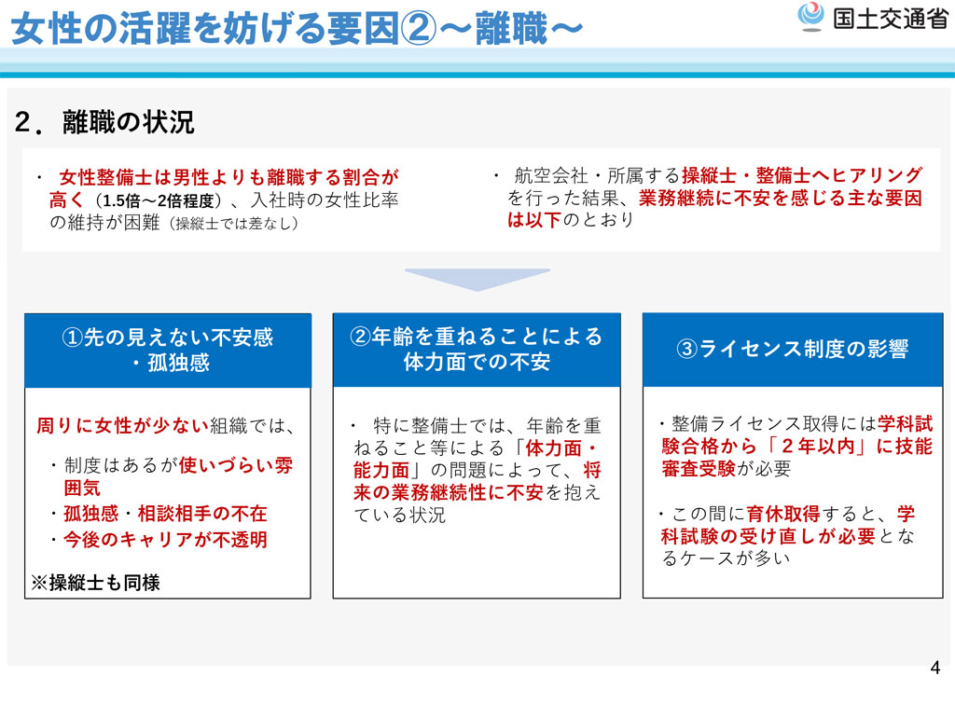Screen dimensions: 955x716
Task: Click the footnote ※操縦士も同様
Action: (x=96, y=583)
